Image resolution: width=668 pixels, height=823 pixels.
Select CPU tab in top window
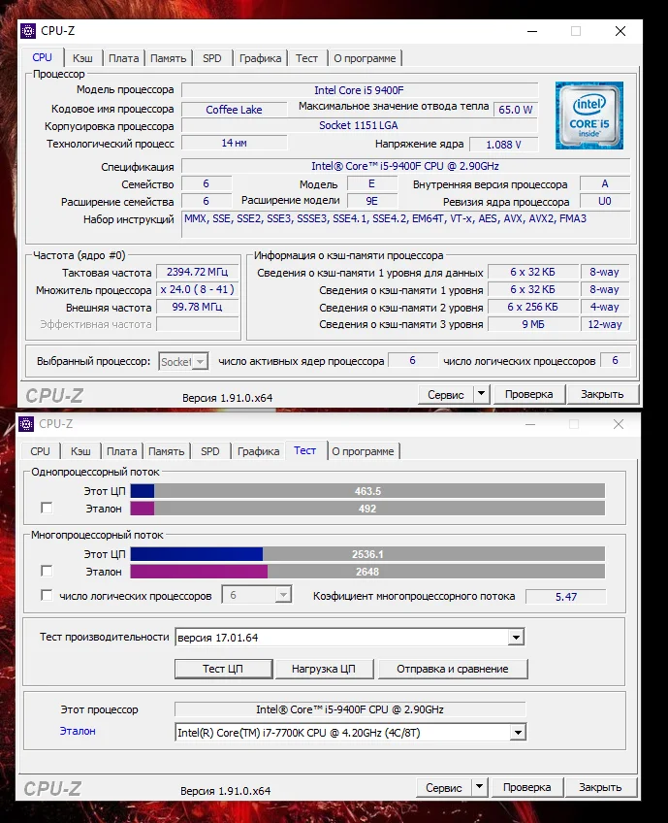pyautogui.click(x=42, y=57)
